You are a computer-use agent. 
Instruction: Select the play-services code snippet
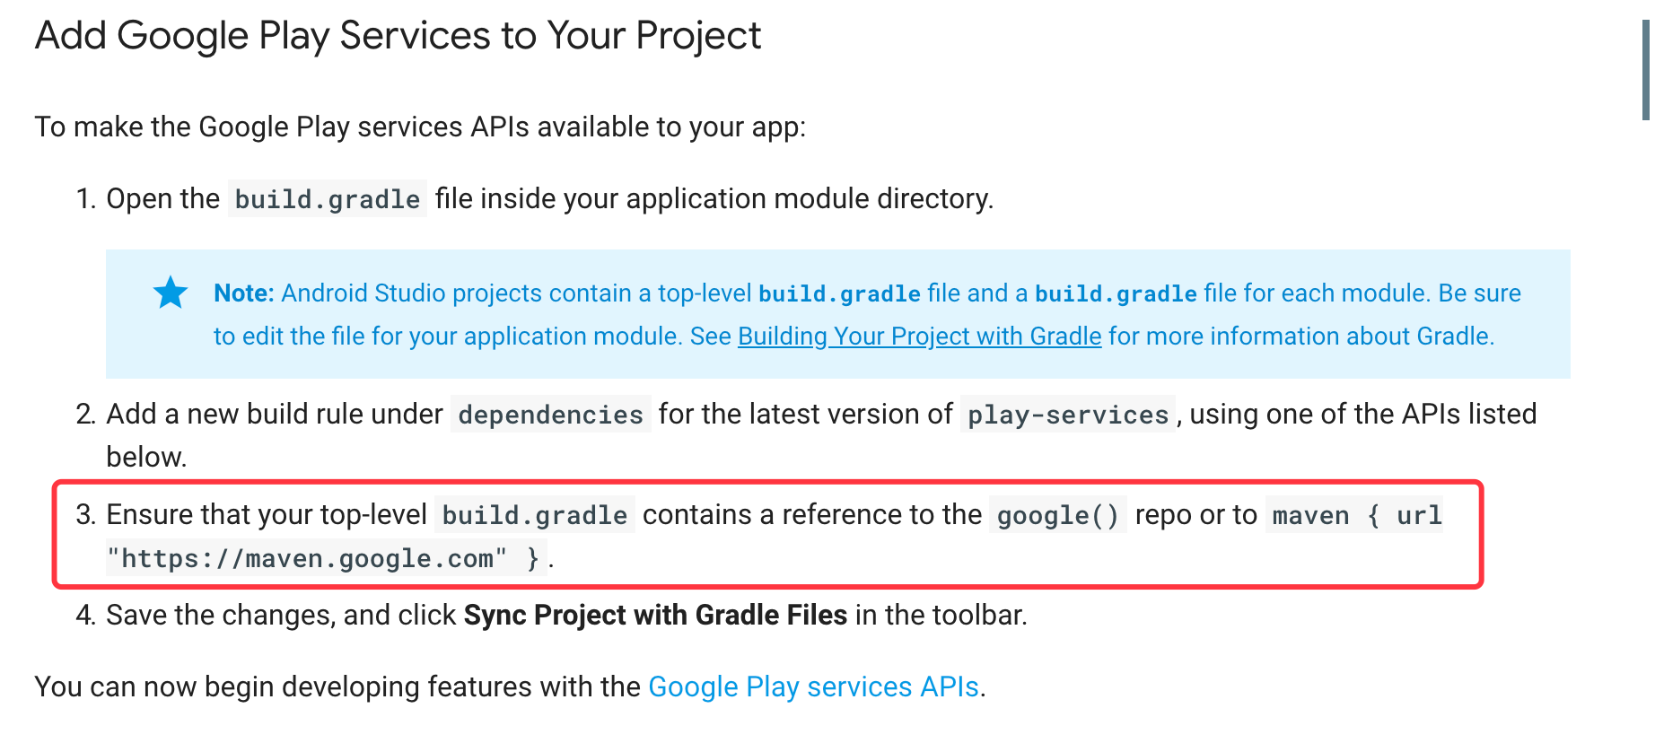point(1067,415)
